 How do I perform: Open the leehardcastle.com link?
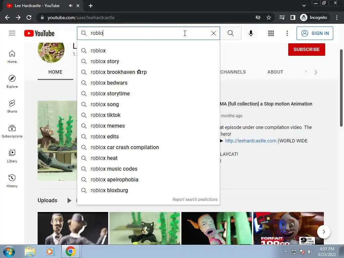click(x=251, y=141)
